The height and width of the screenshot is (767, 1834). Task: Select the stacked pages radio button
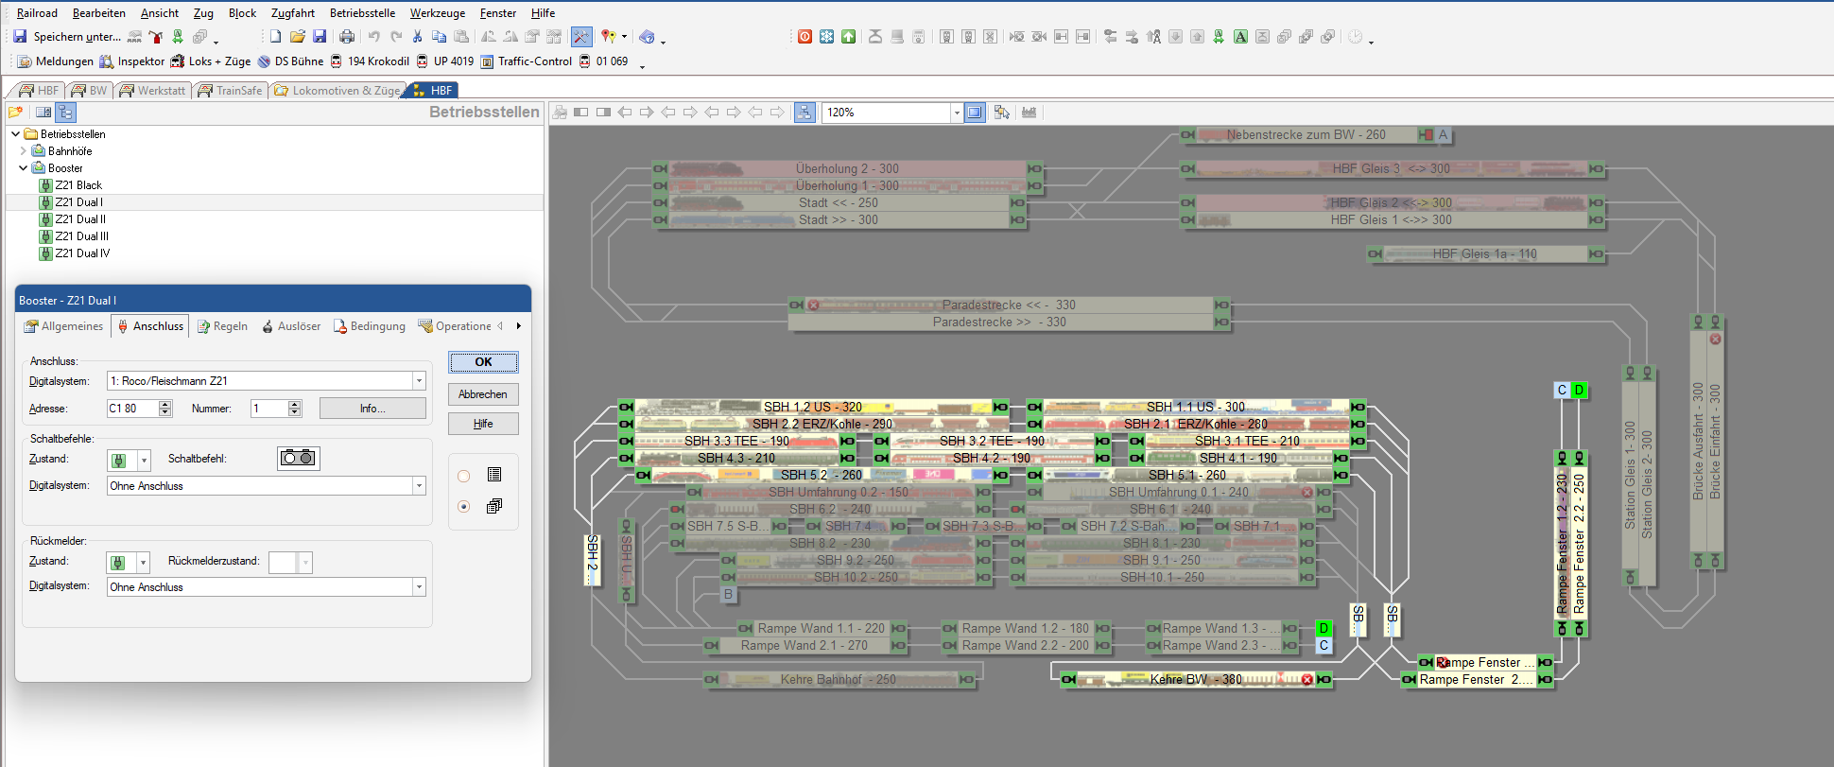pos(464,507)
